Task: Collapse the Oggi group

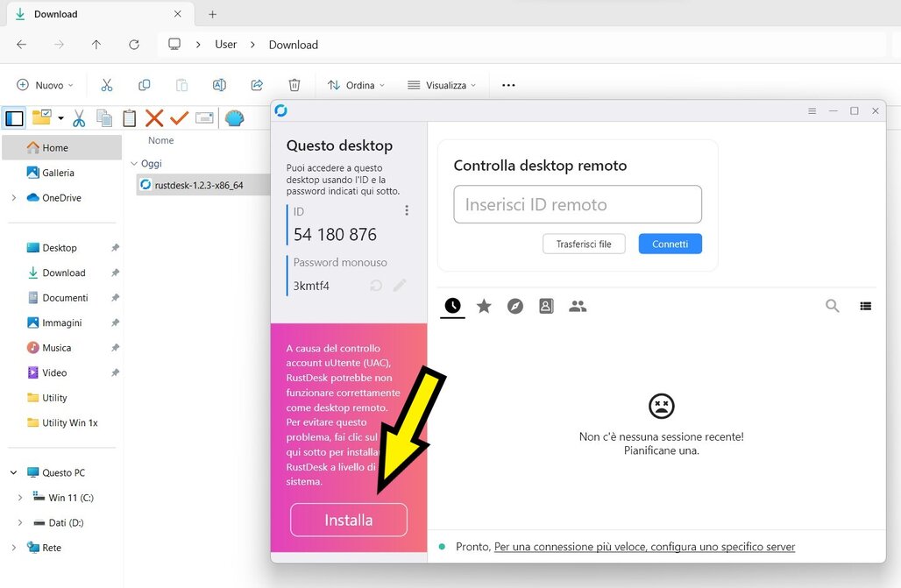Action: click(x=134, y=164)
